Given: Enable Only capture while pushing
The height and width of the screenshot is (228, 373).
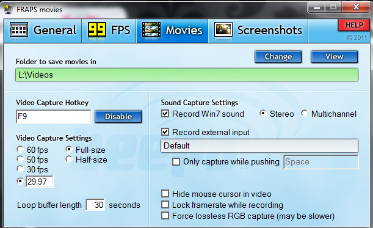Looking at the screenshot, I should click(176, 162).
